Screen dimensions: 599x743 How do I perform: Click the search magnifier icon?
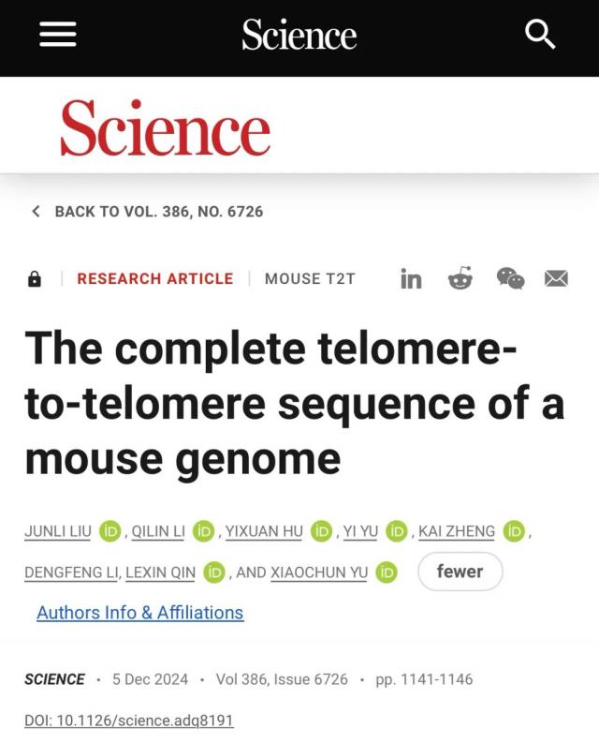pyautogui.click(x=540, y=36)
